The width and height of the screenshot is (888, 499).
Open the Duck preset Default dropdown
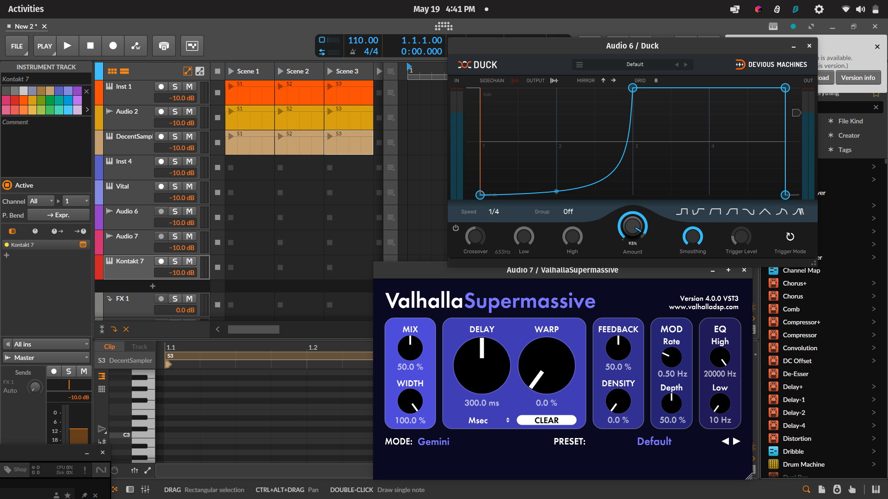635,65
